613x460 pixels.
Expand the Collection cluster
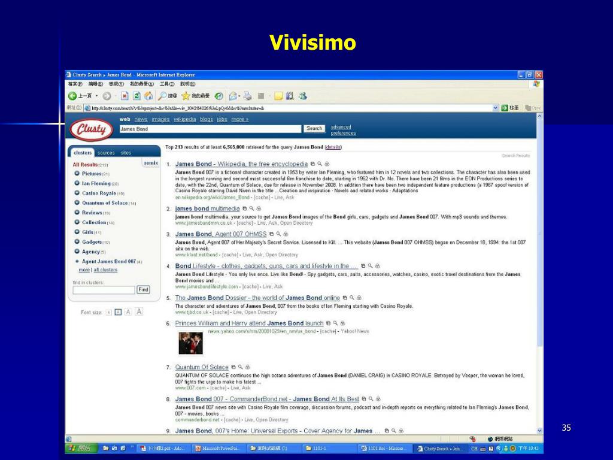pos(77,222)
